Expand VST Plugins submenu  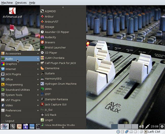pyautogui.click(x=20, y=100)
